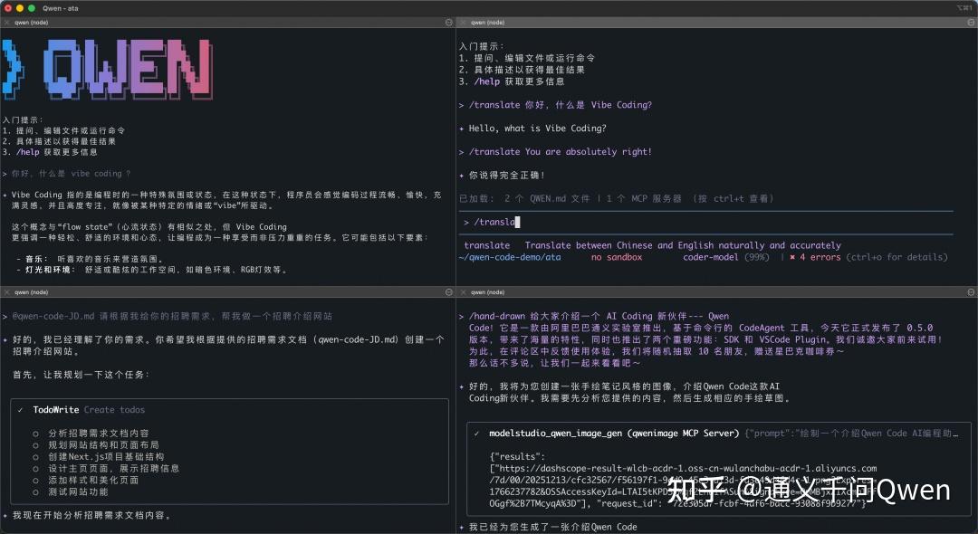Click the '~/qwen-code-demo/ata' path in status line
Screen dimensions: 978x534
pos(510,257)
